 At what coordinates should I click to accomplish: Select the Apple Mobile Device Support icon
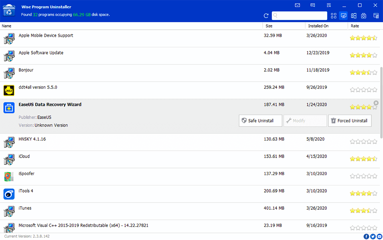[x=9, y=39]
